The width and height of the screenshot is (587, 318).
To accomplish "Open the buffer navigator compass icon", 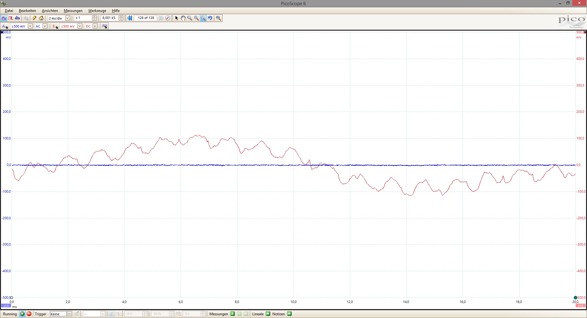I will pos(168,18).
